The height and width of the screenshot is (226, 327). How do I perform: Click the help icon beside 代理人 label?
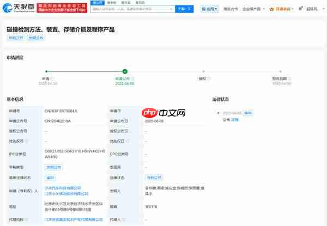coord(124,219)
